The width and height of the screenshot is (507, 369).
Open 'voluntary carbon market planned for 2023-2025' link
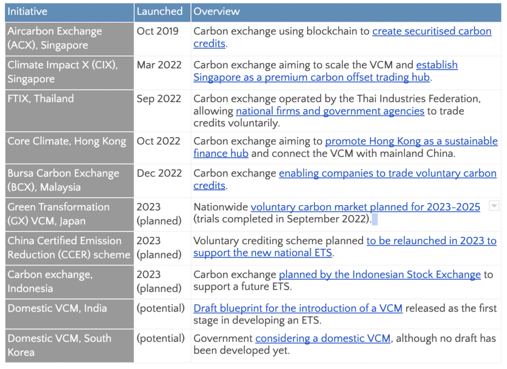(365, 207)
